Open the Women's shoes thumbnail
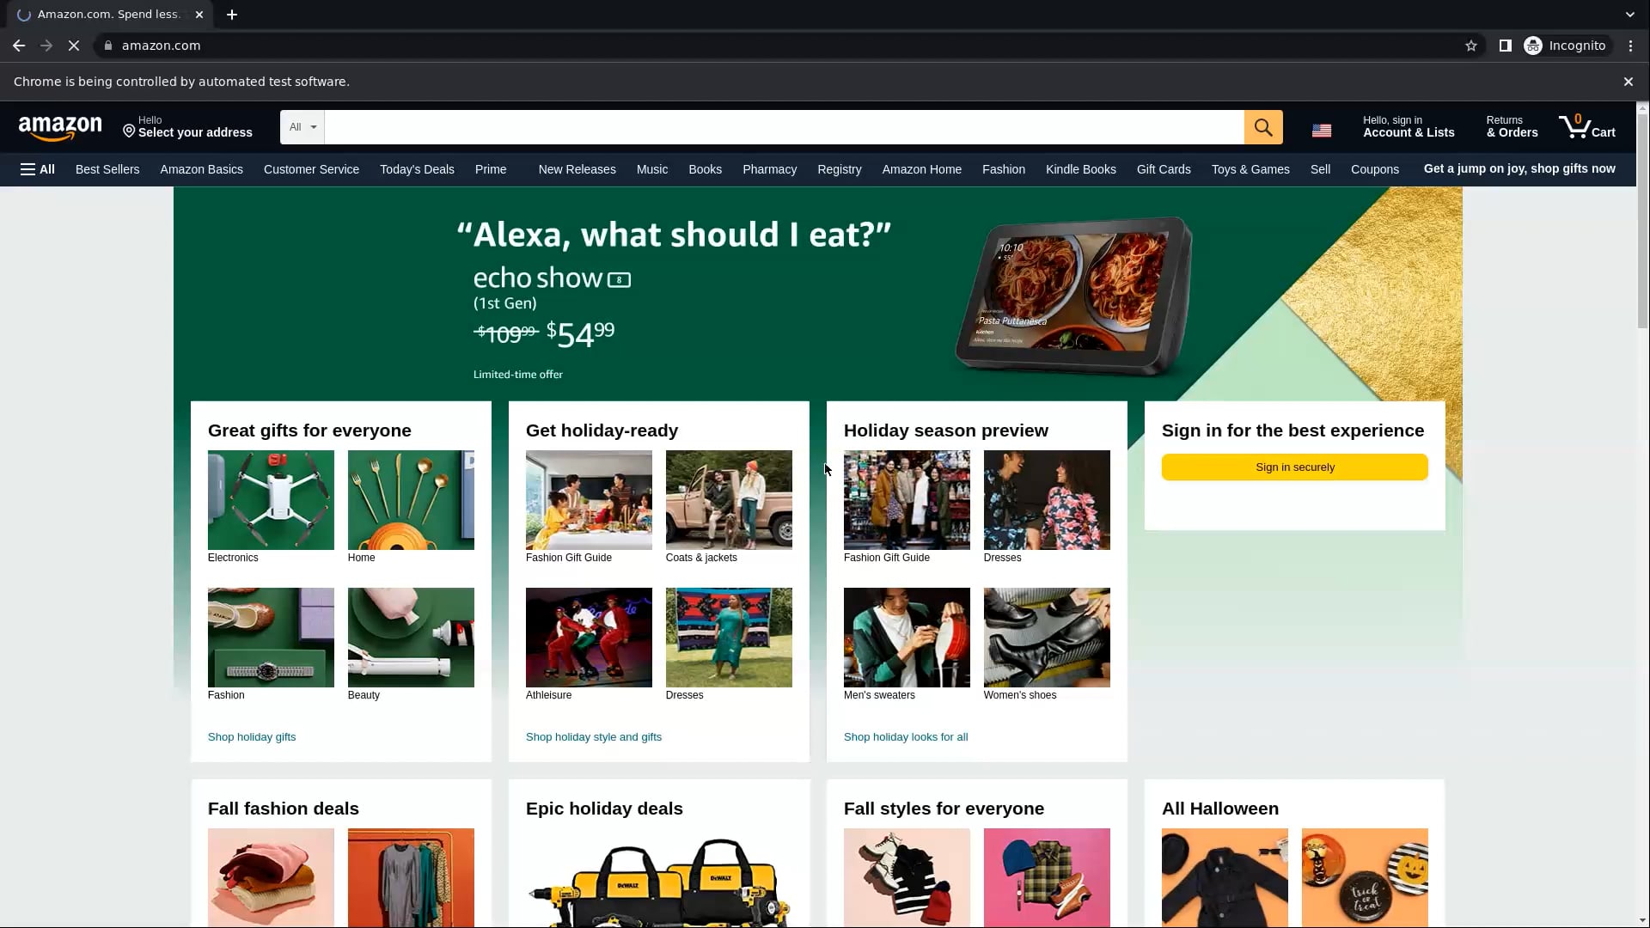 [1047, 638]
